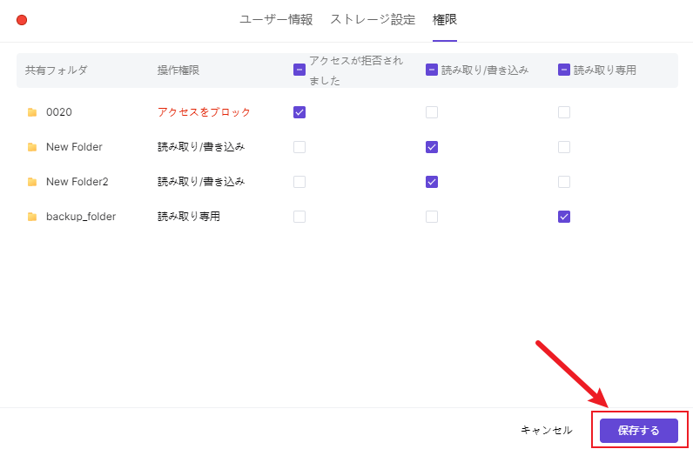Viewport: 693px width, 449px height.
Task: Enable read/write for folder 0020
Action: (432, 112)
